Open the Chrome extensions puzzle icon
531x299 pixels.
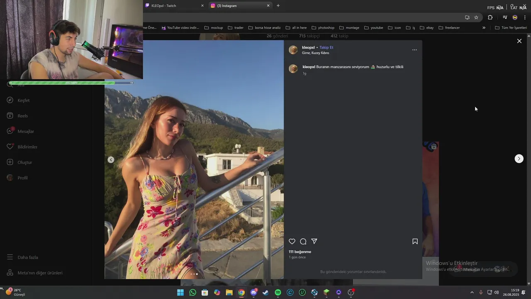pyautogui.click(x=490, y=17)
